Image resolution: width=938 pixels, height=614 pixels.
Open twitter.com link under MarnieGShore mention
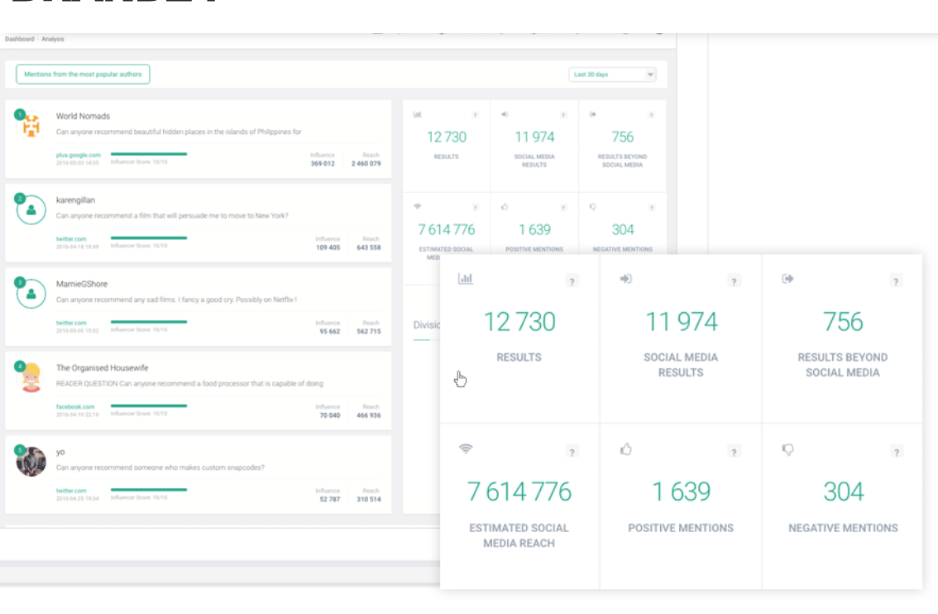[71, 323]
